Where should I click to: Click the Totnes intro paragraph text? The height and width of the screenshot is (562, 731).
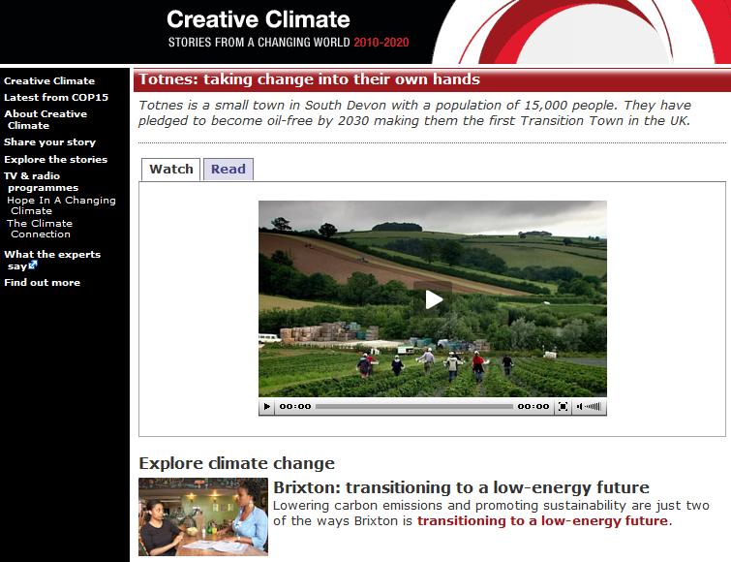[414, 112]
